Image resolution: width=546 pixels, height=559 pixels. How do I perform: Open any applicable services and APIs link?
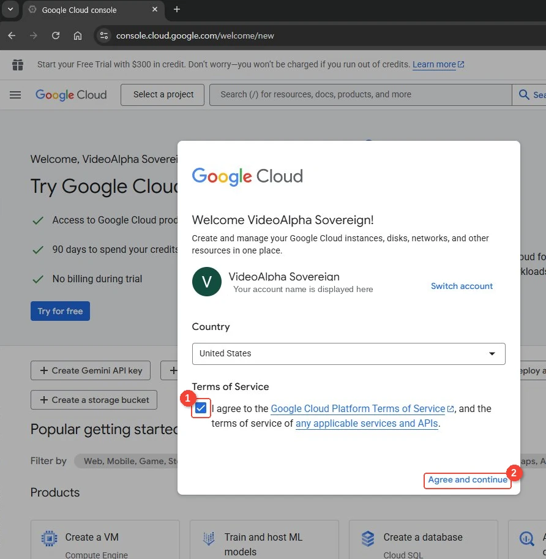tap(367, 424)
